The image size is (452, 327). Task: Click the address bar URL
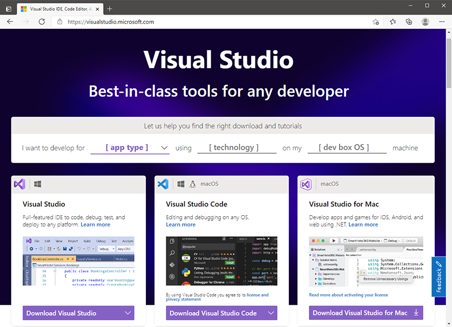pyautogui.click(x=111, y=22)
